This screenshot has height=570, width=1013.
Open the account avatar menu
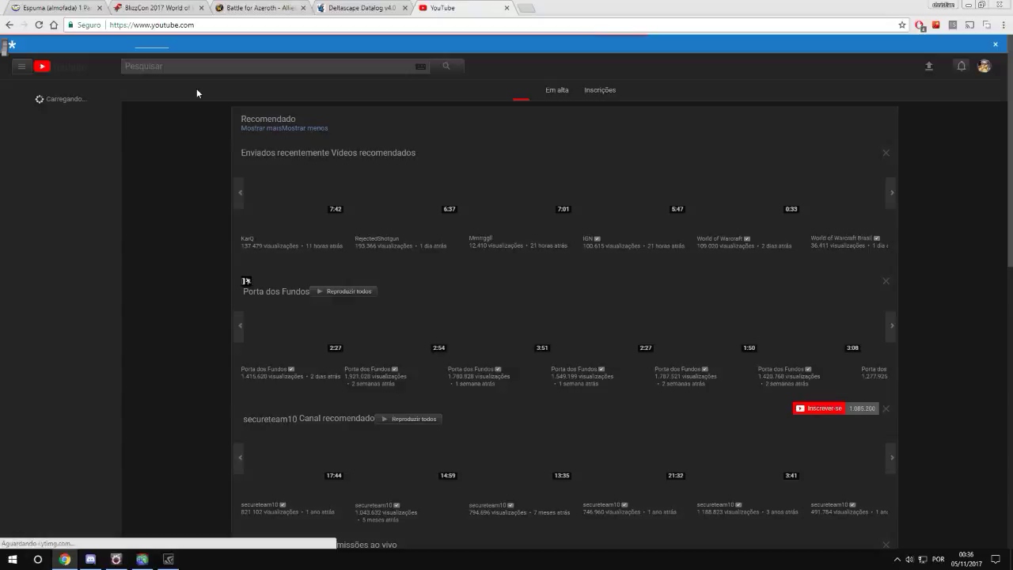point(985,66)
